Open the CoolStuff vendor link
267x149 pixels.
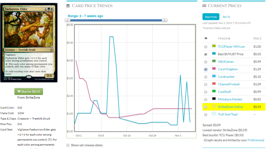pyautogui.click(x=224, y=92)
